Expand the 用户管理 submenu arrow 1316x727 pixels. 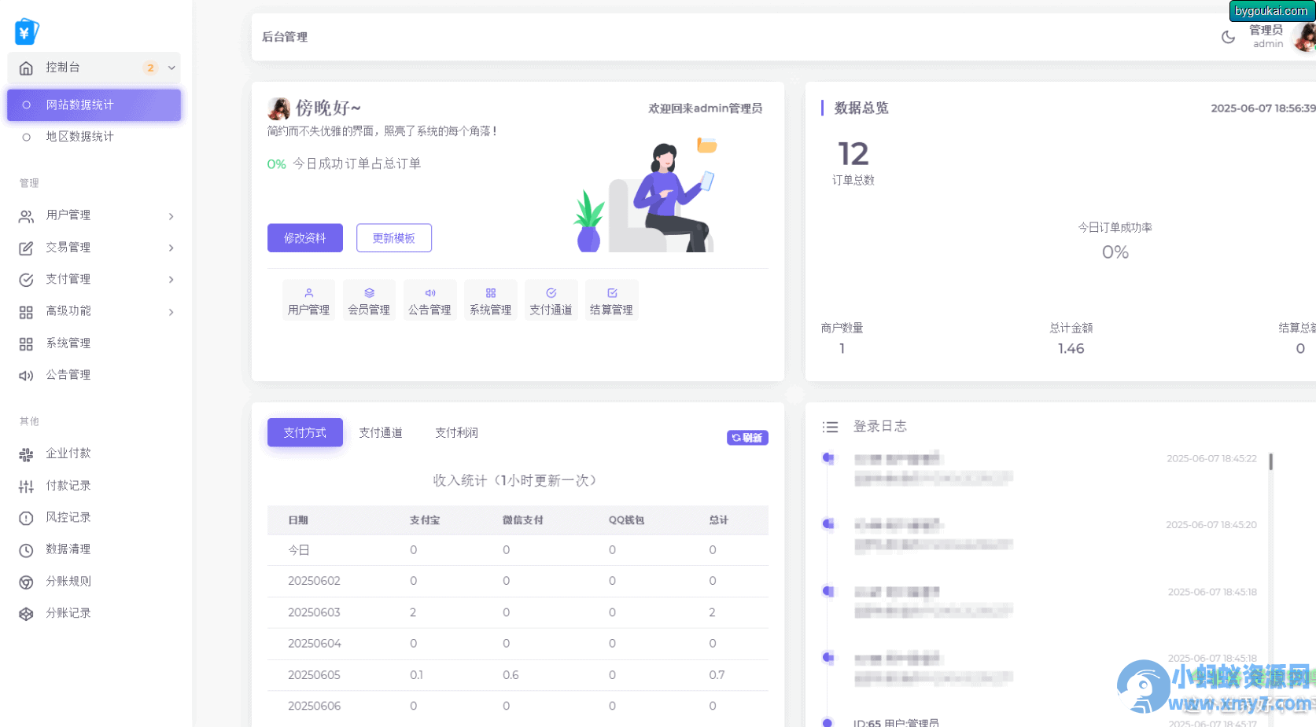[x=171, y=216]
